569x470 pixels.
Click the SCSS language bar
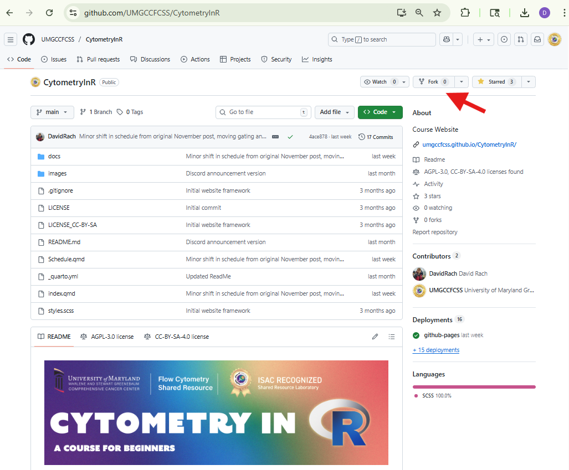click(474, 386)
